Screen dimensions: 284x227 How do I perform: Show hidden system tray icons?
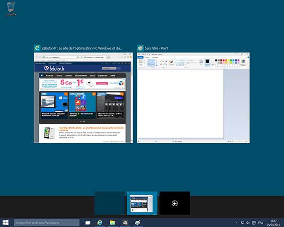(x=237, y=223)
